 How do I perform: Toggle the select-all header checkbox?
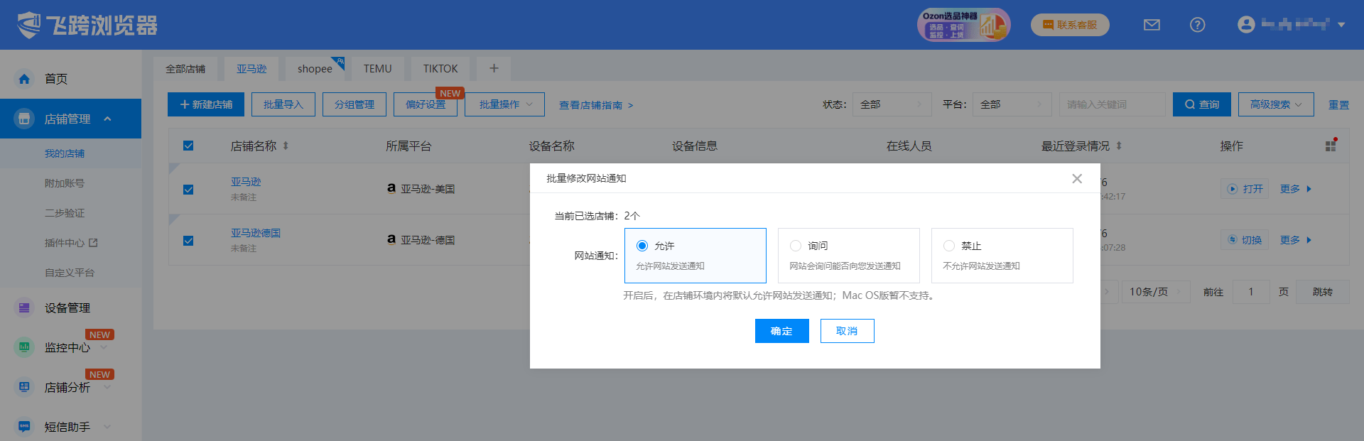188,146
